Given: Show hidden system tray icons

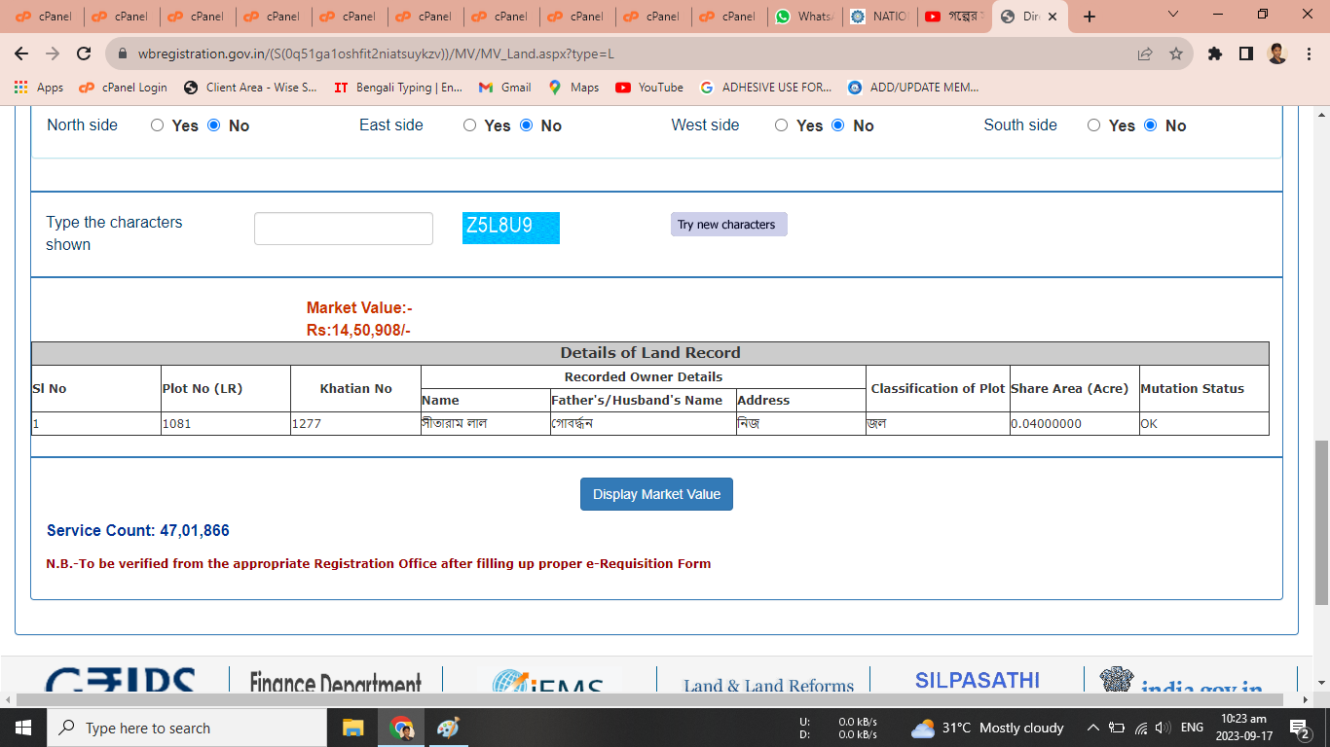Looking at the screenshot, I should coord(1092,728).
